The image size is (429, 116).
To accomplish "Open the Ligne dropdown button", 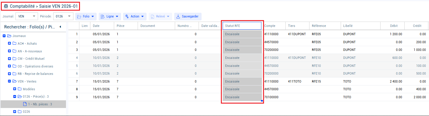I will coord(110,16).
